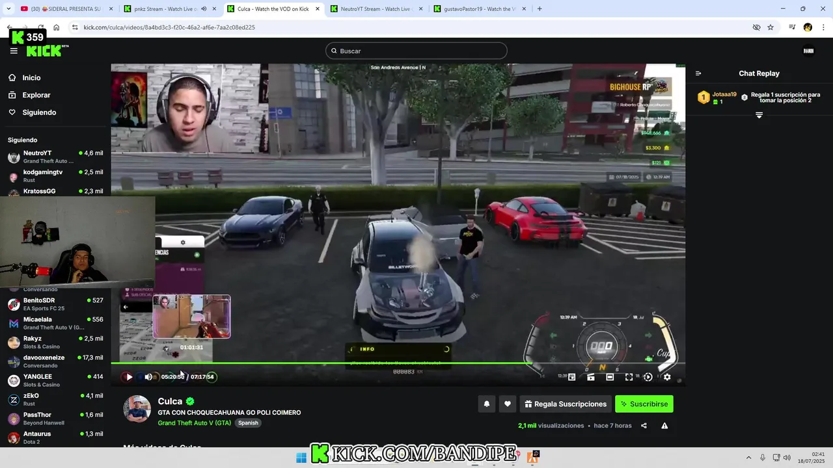Open KratossGG followed channel
The width and height of the screenshot is (833, 468).
(x=55, y=192)
